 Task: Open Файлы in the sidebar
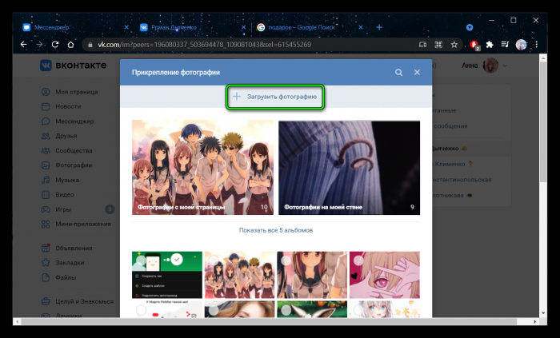point(58,277)
